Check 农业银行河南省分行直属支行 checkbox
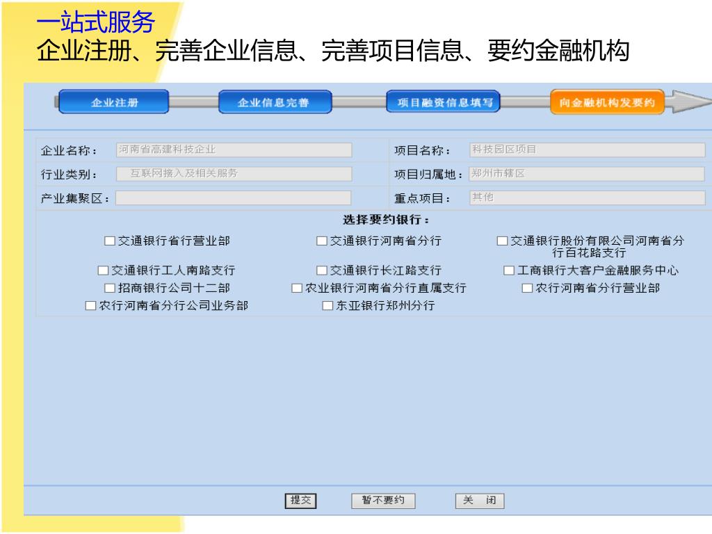 pos(296,288)
